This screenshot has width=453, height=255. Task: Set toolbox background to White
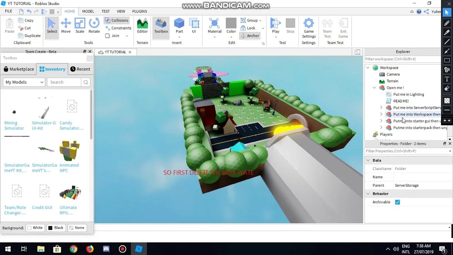35,228
